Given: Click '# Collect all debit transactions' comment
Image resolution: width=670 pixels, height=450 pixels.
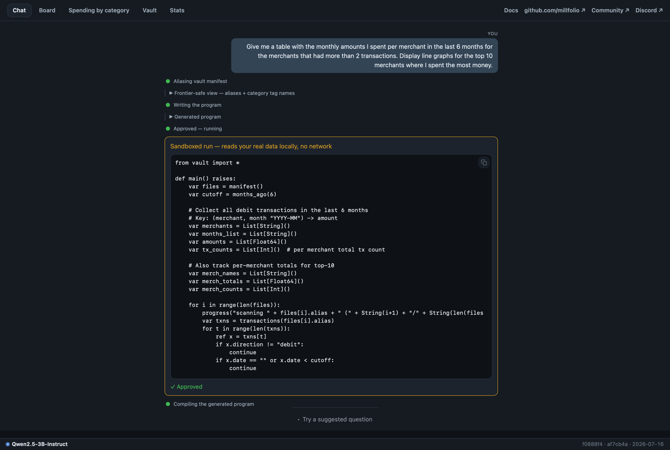Looking at the screenshot, I should click(x=278, y=210).
